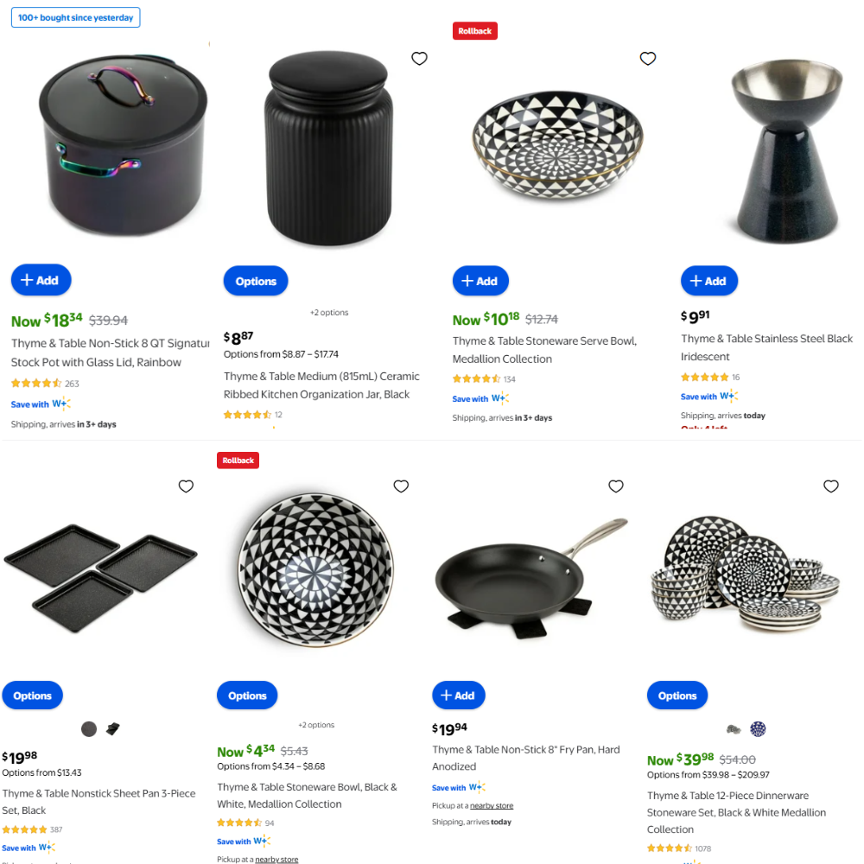Open Options for the Sheet Pan Set
Viewport: 864px width, 864px height.
click(x=33, y=696)
